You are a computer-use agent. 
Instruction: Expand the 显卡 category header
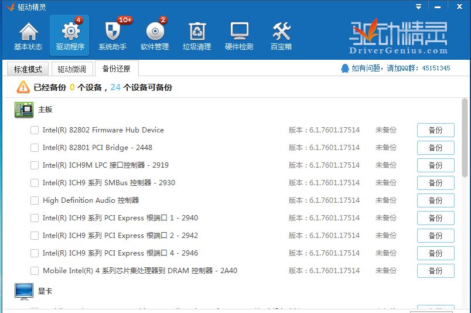(45, 291)
